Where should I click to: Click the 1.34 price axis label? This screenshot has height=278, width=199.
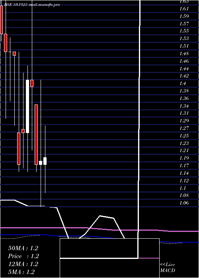pos(184,106)
